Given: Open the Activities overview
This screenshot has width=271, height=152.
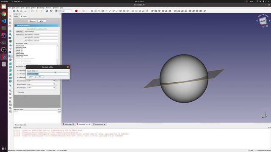Looking at the screenshot, I should 5,1.
